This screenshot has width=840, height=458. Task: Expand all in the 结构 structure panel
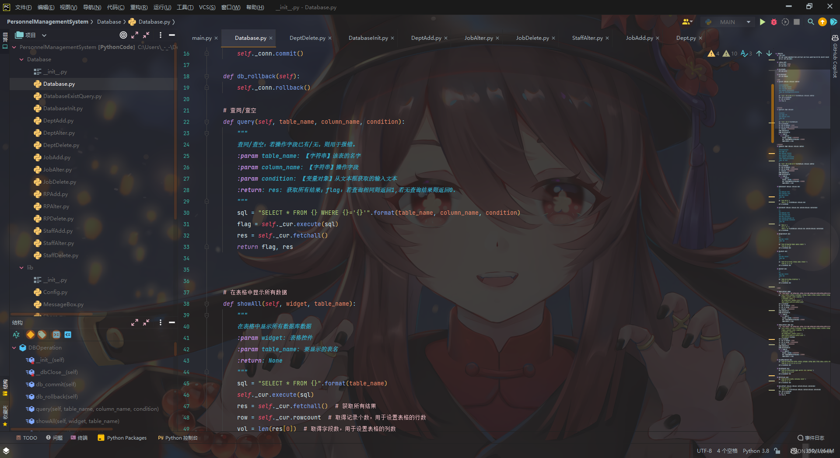click(135, 322)
